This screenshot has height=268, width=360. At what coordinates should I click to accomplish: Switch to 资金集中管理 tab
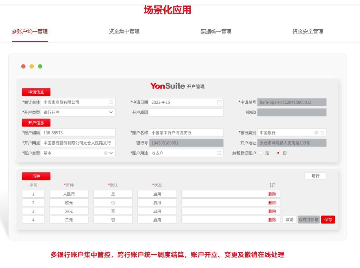coord(124,32)
